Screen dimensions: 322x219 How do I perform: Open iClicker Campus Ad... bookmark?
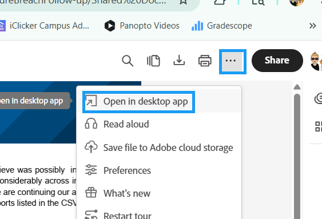45,26
